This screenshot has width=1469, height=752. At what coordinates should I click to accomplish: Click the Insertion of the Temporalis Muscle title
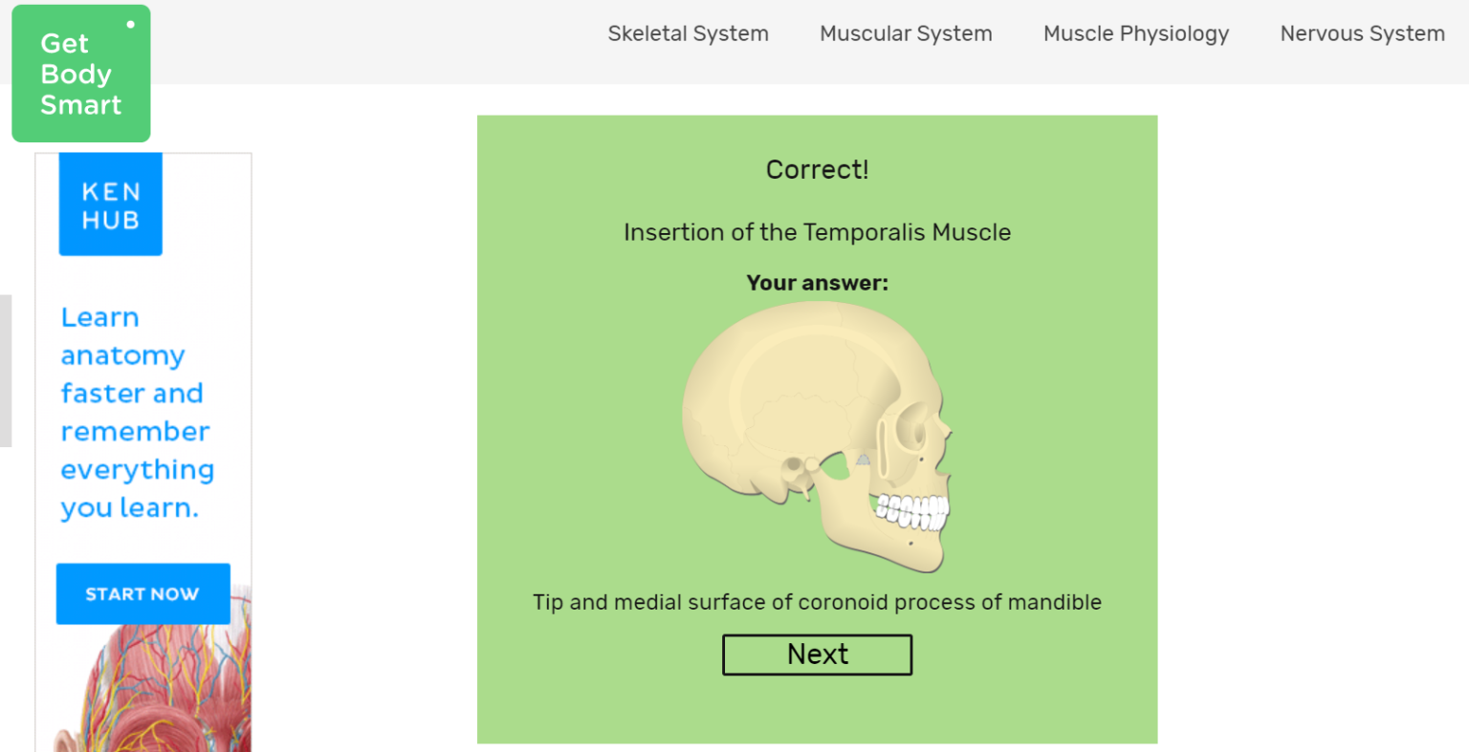point(817,232)
